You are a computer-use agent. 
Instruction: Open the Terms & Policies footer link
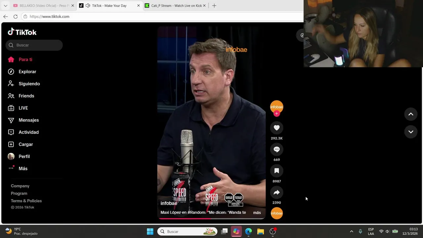click(26, 201)
